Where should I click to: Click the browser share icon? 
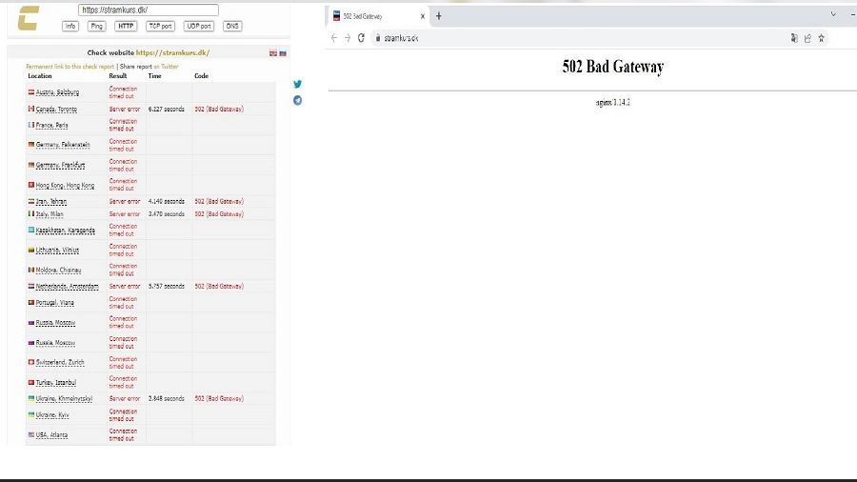click(x=807, y=38)
